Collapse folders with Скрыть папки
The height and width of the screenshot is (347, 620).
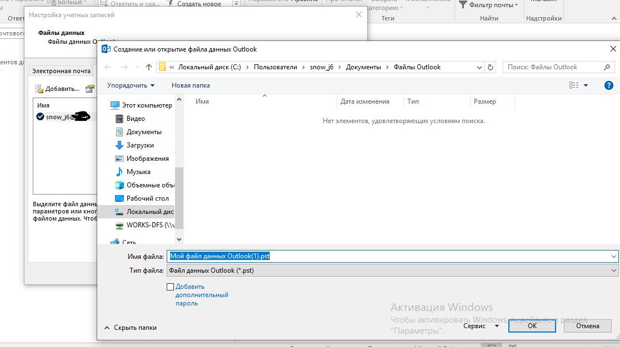pos(131,328)
